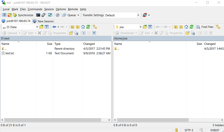
Task: Toggle remote directory tree icon
Action: coord(218,27)
